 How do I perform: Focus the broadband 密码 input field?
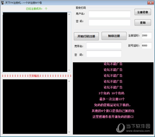(104, 54)
